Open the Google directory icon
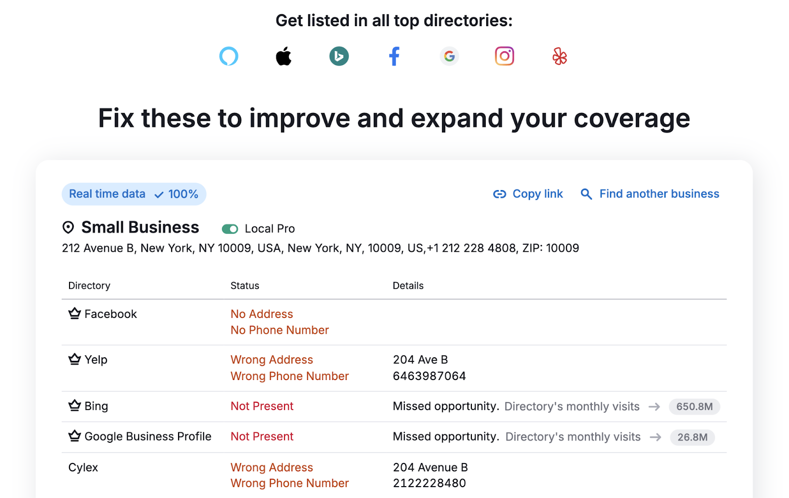This screenshot has width=789, height=498. click(x=449, y=56)
